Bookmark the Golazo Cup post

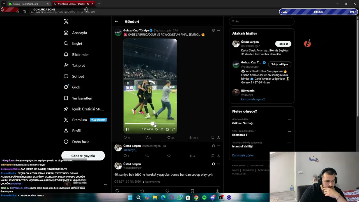pos(213,138)
